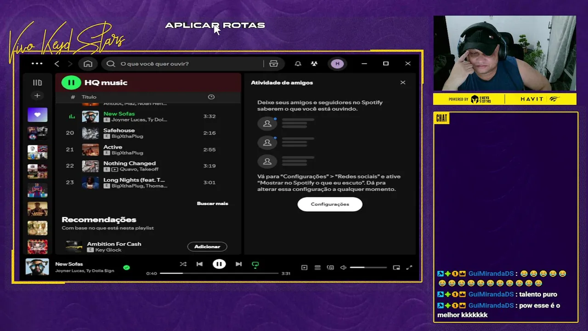
Task: Click 'Joyner Lucas, Ty Dolla $ign' in player bar
Action: [x=85, y=271]
